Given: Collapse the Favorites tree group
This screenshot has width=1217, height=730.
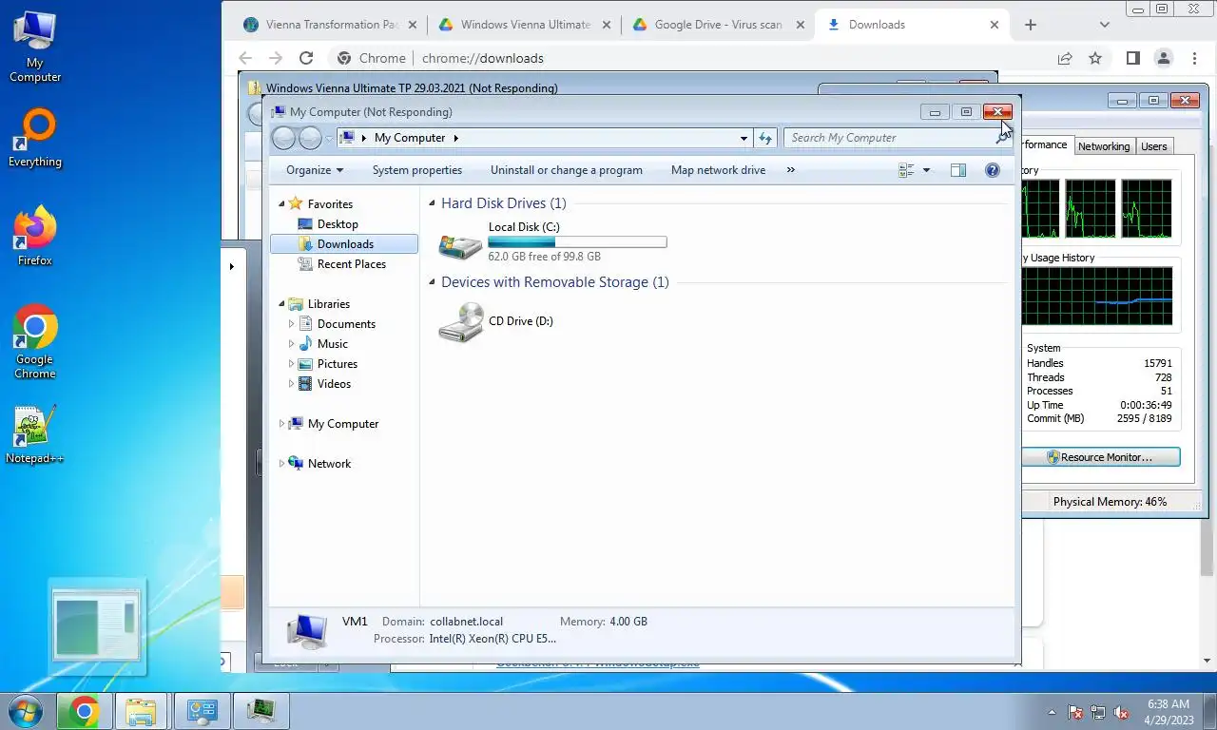Looking at the screenshot, I should [281, 204].
